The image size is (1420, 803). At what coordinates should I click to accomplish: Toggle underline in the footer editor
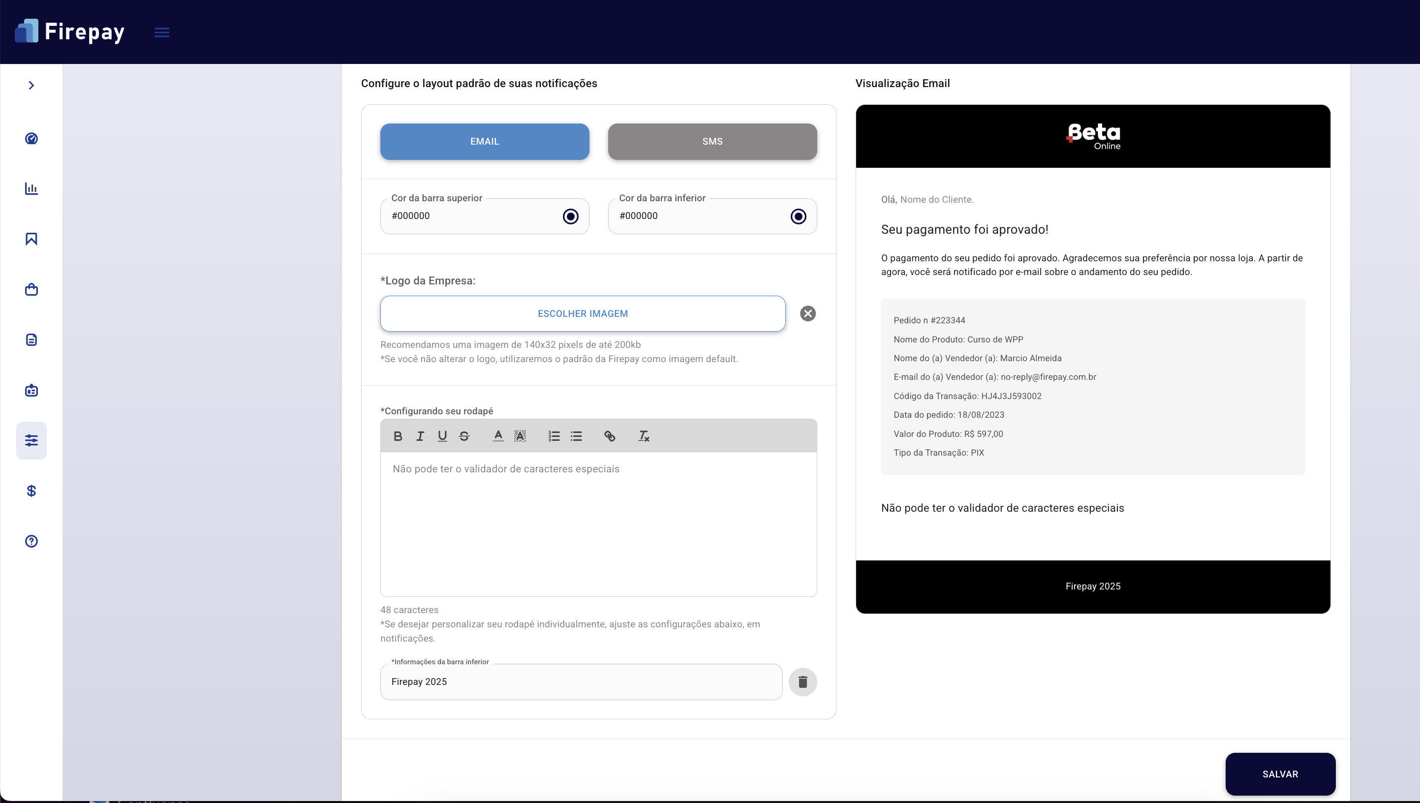click(442, 436)
